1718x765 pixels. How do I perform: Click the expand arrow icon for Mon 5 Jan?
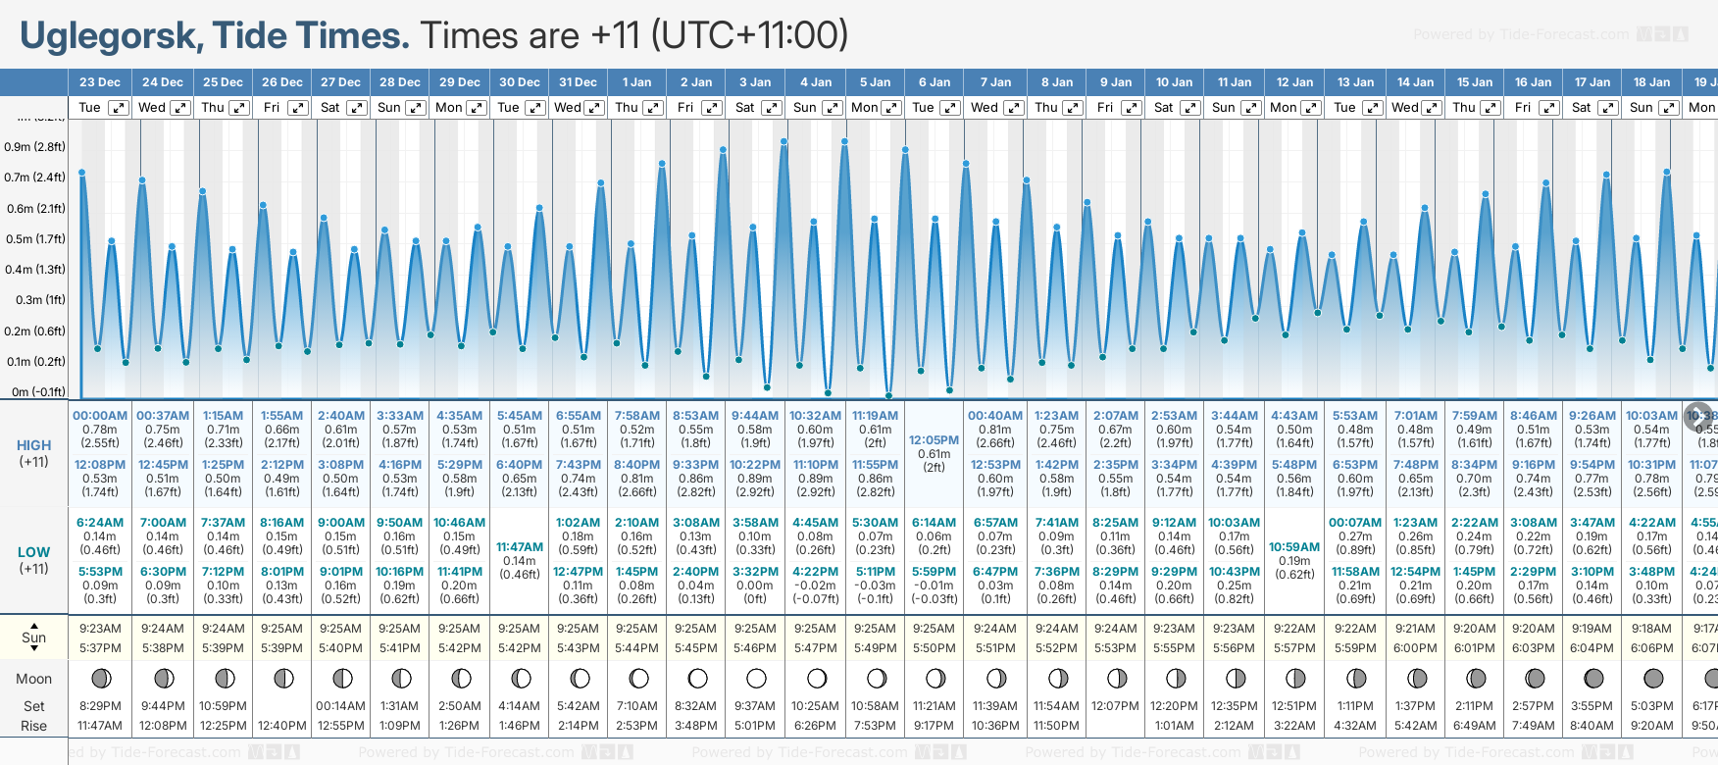891,108
